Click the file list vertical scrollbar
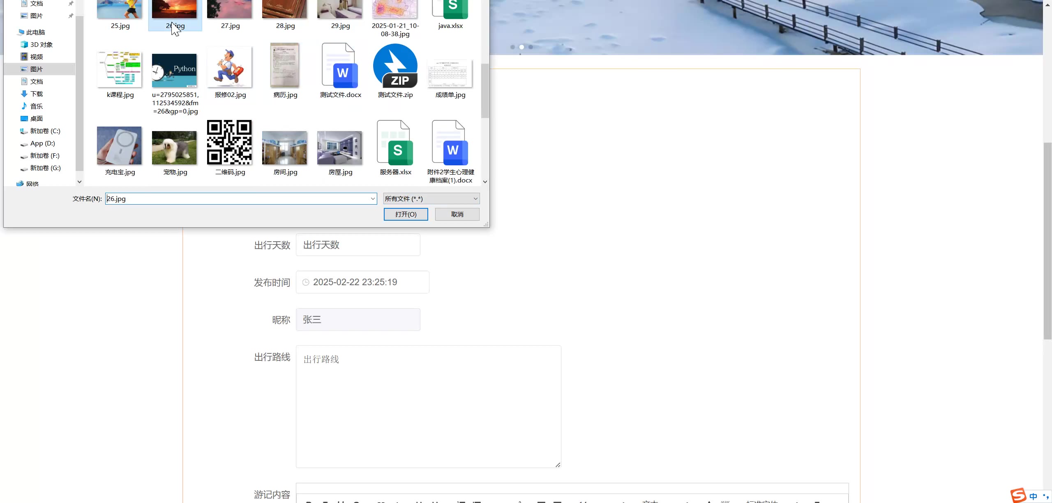Screen dimensions: 1052x503 pyautogui.click(x=485, y=90)
